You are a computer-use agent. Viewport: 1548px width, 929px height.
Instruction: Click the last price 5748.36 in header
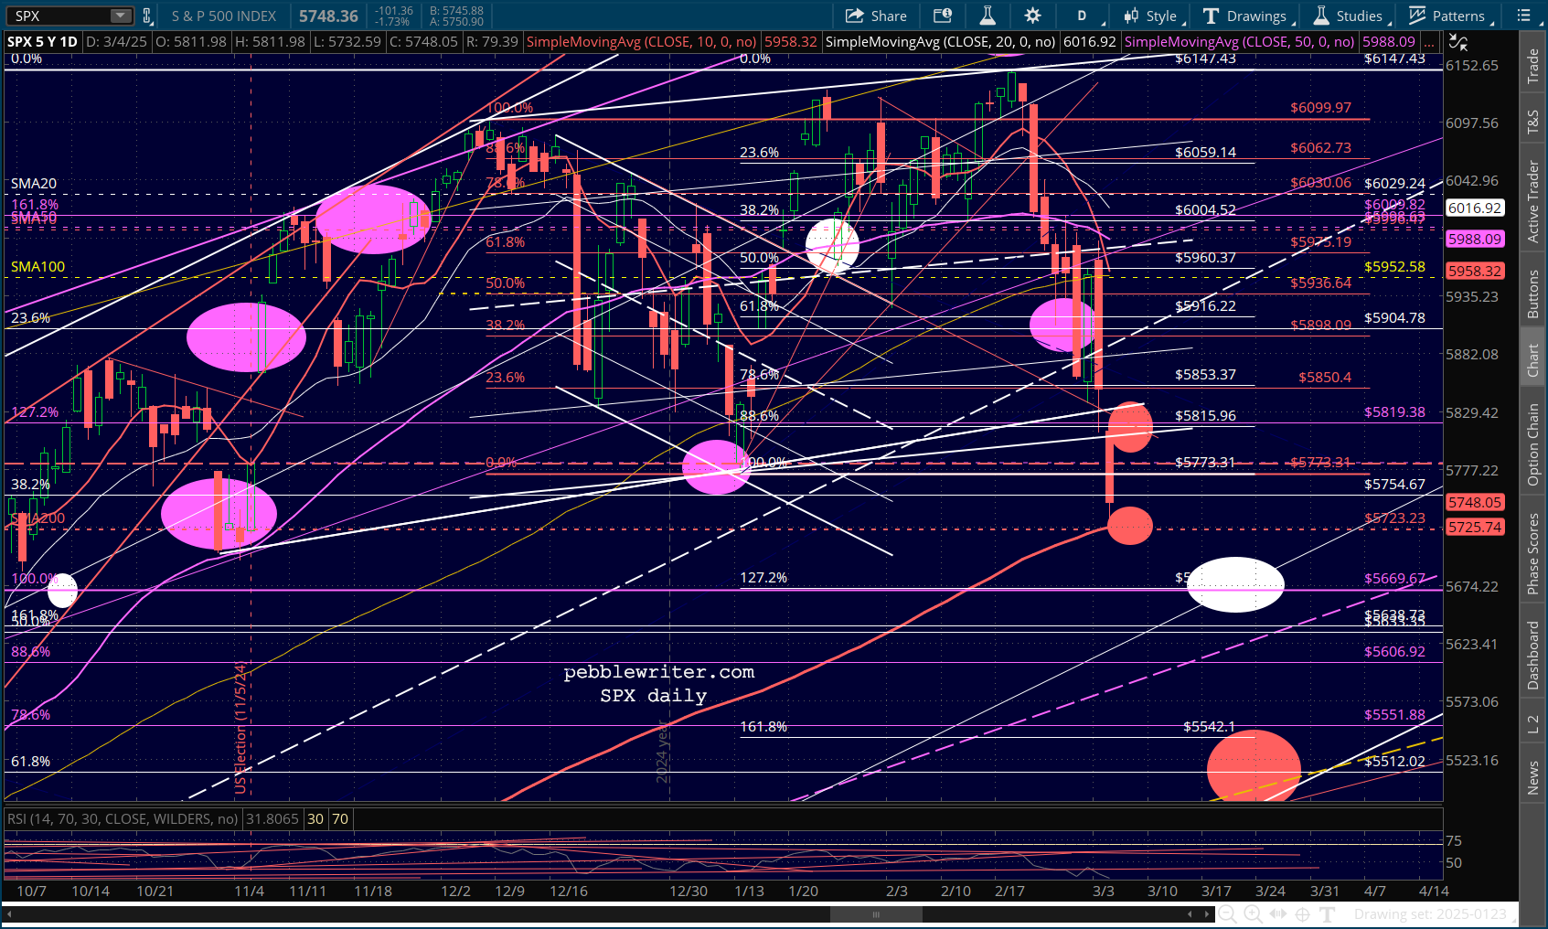[328, 16]
